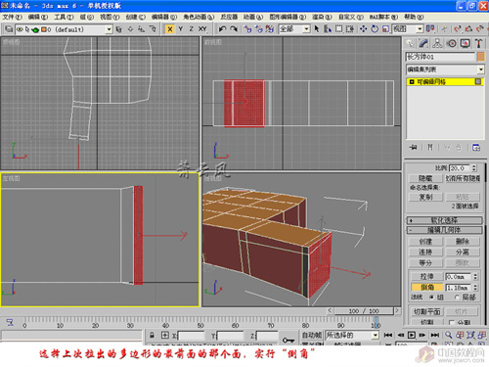Activate Select and Scale tool
489x367 pixels.
pyautogui.click(x=385, y=29)
